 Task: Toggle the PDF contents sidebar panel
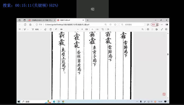tap(20, 29)
